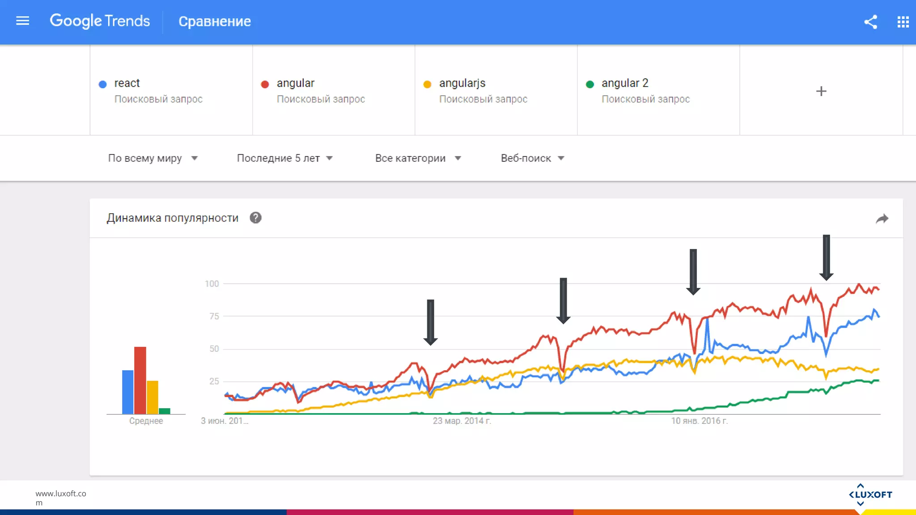Open the Google apps grid
The height and width of the screenshot is (515, 916).
coord(903,21)
